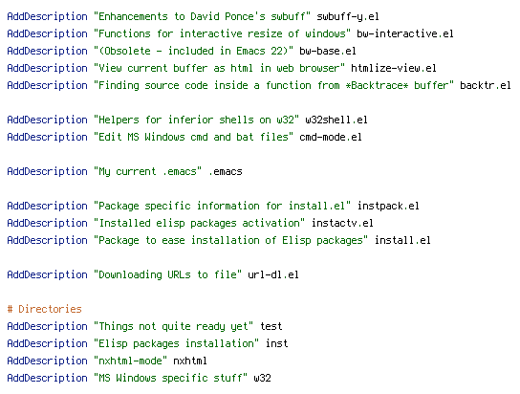Click the cmd-mode.el filename

(331, 138)
